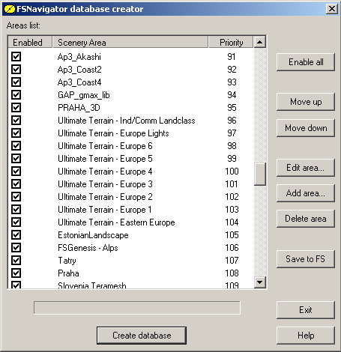Image resolution: width=341 pixels, height=352 pixels.
Task: Toggle the FSGenesis - Alps checkbox
Action: (16, 247)
